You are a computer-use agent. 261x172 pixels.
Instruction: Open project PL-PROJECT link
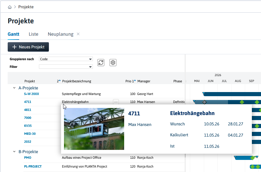click(x=33, y=166)
